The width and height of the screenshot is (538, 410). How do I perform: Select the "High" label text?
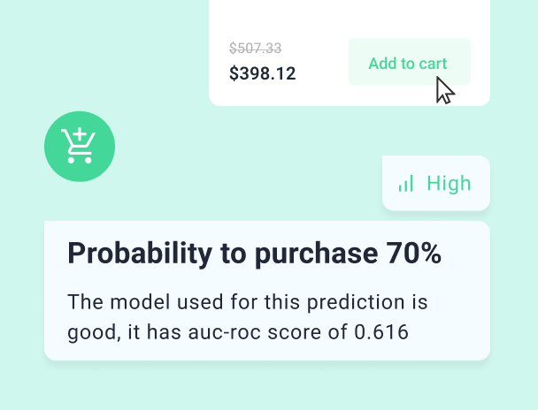449,184
